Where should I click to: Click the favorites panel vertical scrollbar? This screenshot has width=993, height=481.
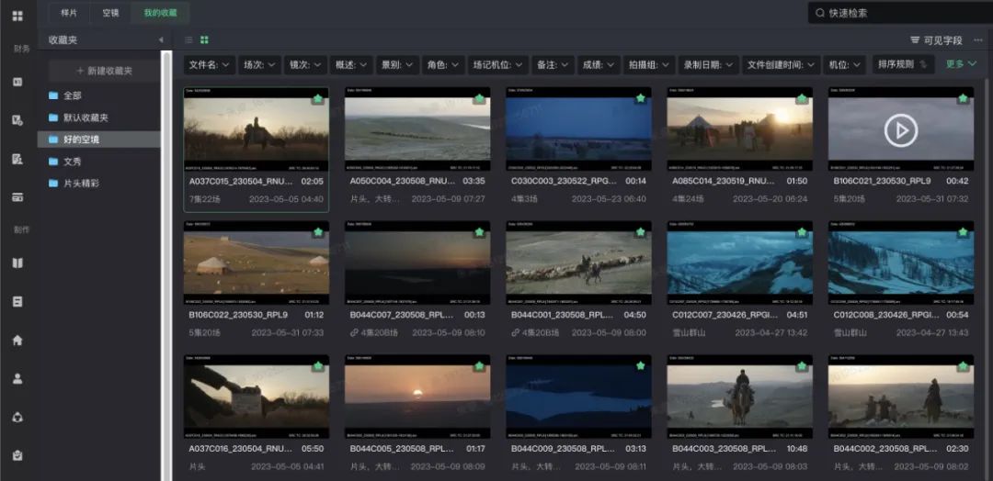coord(167,265)
